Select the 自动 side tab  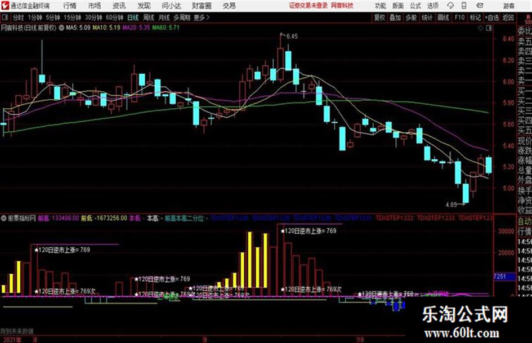(x=524, y=222)
